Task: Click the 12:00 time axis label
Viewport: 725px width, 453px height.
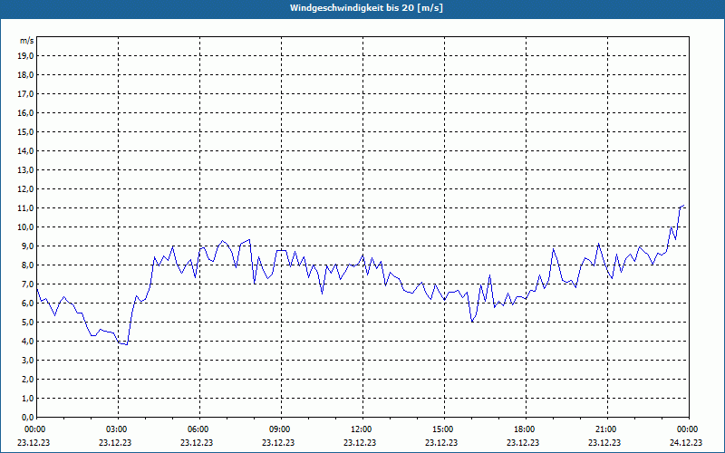Action: pyautogui.click(x=362, y=429)
